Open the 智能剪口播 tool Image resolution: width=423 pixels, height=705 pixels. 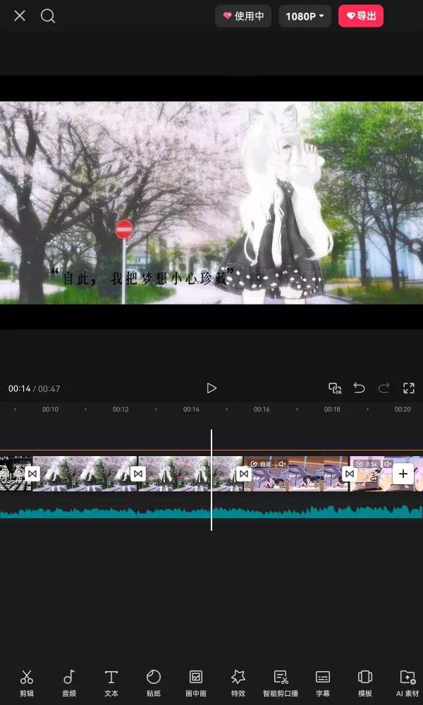(281, 683)
